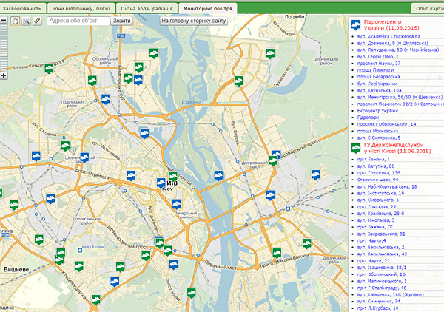Click green monitoring marker near Велика Кільцева дорога

[48, 68]
